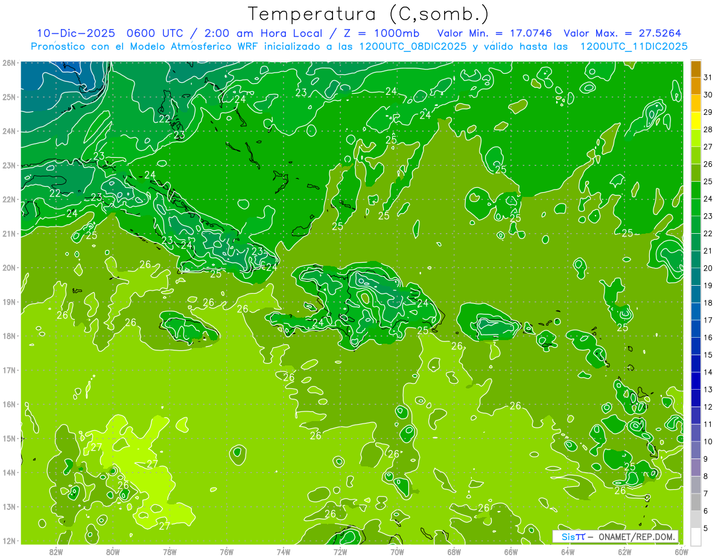724x560 pixels.
Task: Click the colorbar label "15"
Action: point(708,355)
